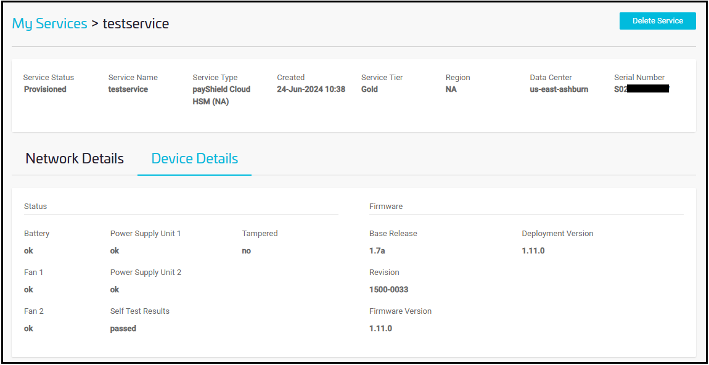Click the Deployment Version value 1.11.0

[533, 251]
